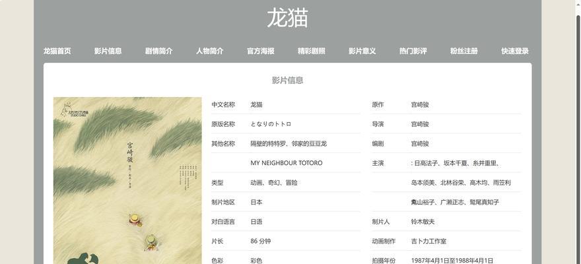Click the value 86 分钟

[x=261, y=241]
